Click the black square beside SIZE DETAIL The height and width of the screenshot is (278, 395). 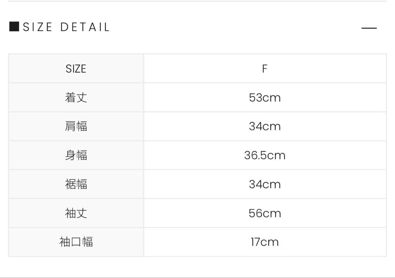(14, 27)
